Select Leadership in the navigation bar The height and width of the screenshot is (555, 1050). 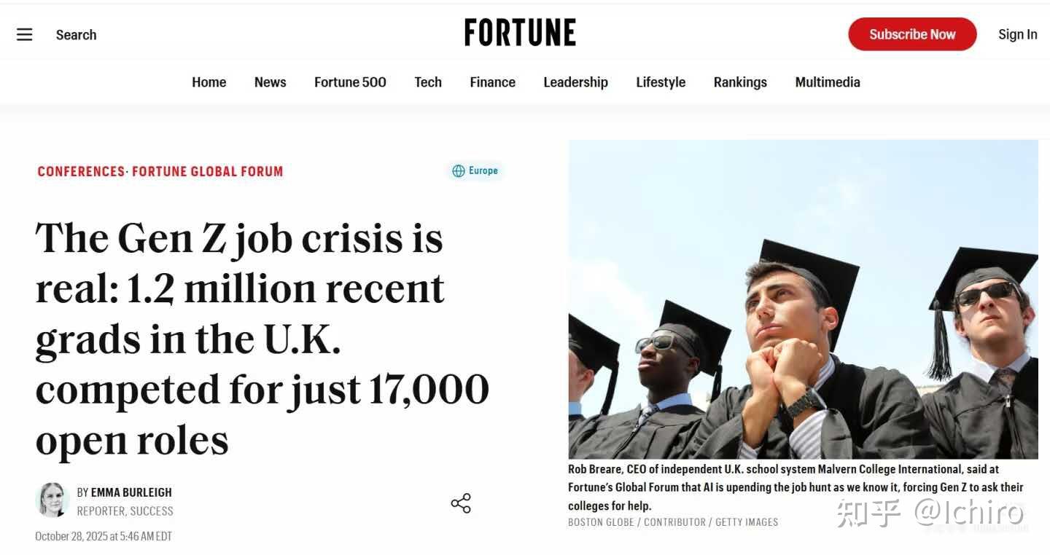pos(575,82)
